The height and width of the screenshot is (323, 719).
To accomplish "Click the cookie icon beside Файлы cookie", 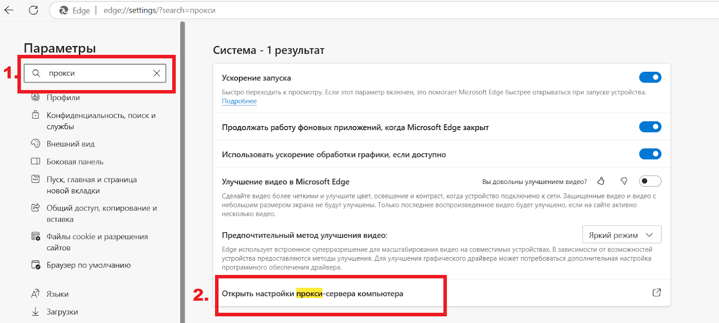I will click(x=36, y=236).
